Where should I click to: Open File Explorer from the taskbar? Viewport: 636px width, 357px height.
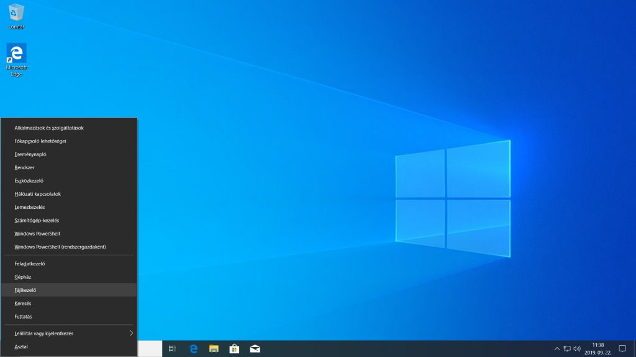coord(214,348)
